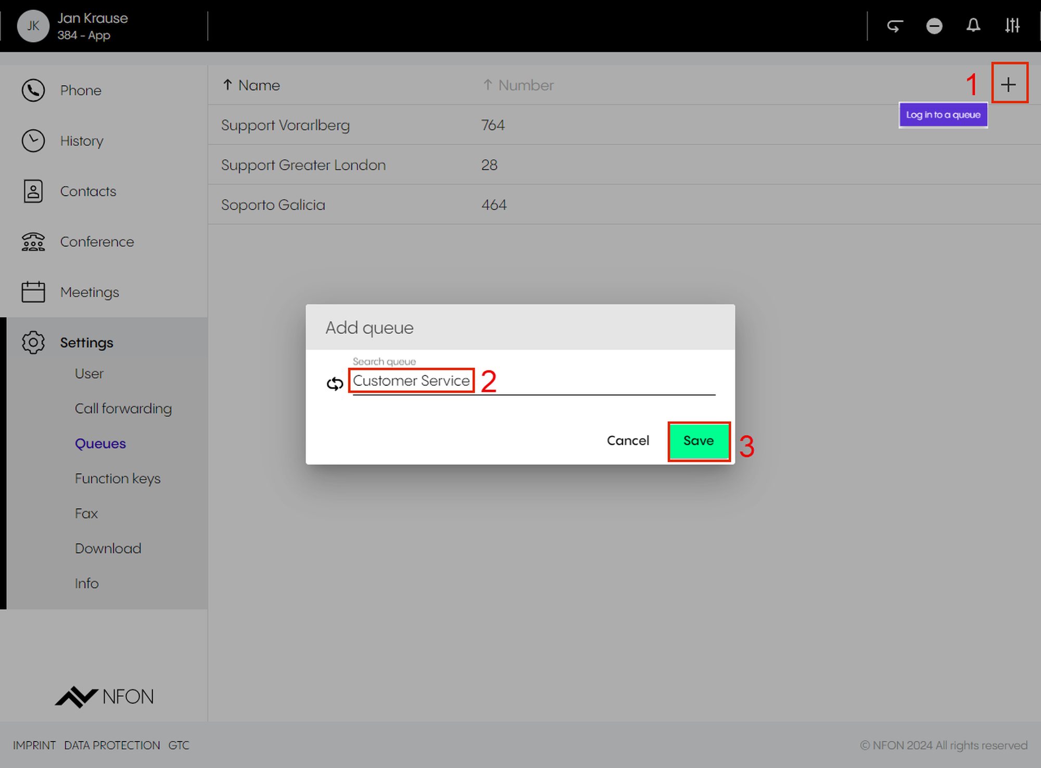The width and height of the screenshot is (1041, 768).
Task: Open the audio settings sliders icon
Action: 1012,26
